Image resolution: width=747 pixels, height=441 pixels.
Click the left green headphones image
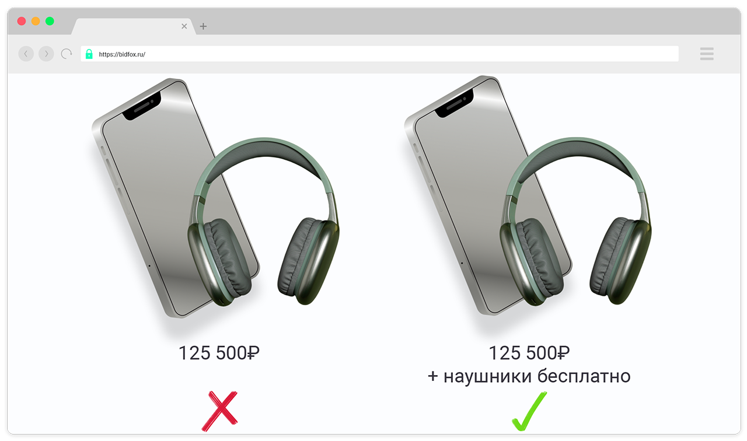click(x=264, y=222)
